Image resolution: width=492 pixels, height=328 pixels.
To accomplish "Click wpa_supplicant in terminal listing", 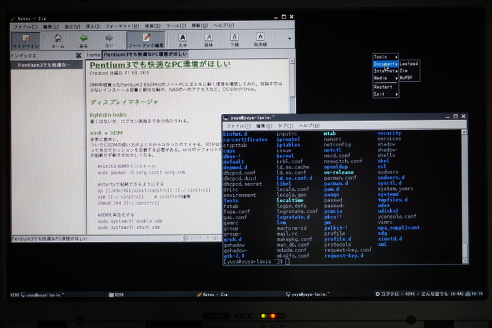I will pyautogui.click(x=398, y=228).
